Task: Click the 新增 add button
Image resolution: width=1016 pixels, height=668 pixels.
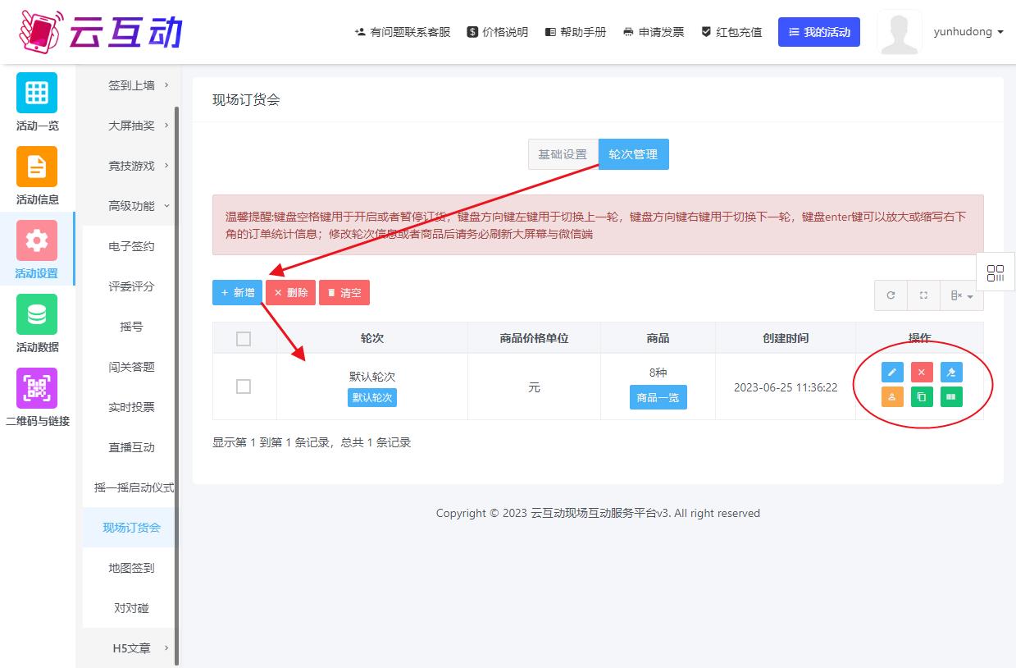Action: click(x=237, y=293)
